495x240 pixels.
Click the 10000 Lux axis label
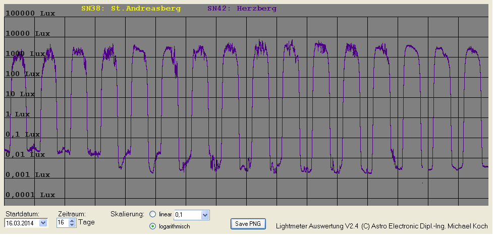tap(28, 33)
